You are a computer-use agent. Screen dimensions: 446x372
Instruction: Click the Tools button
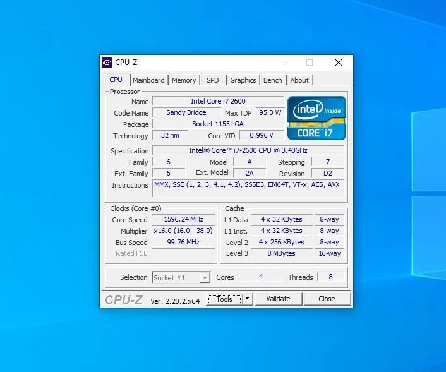[x=224, y=299]
